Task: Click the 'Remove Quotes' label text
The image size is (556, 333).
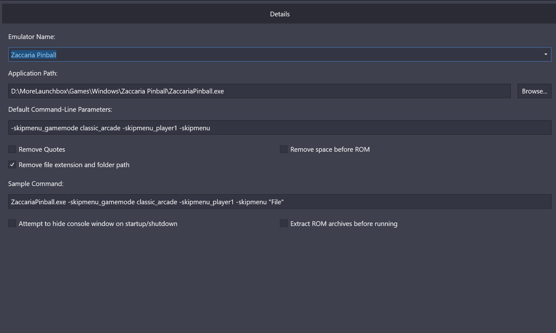Action: (42, 150)
